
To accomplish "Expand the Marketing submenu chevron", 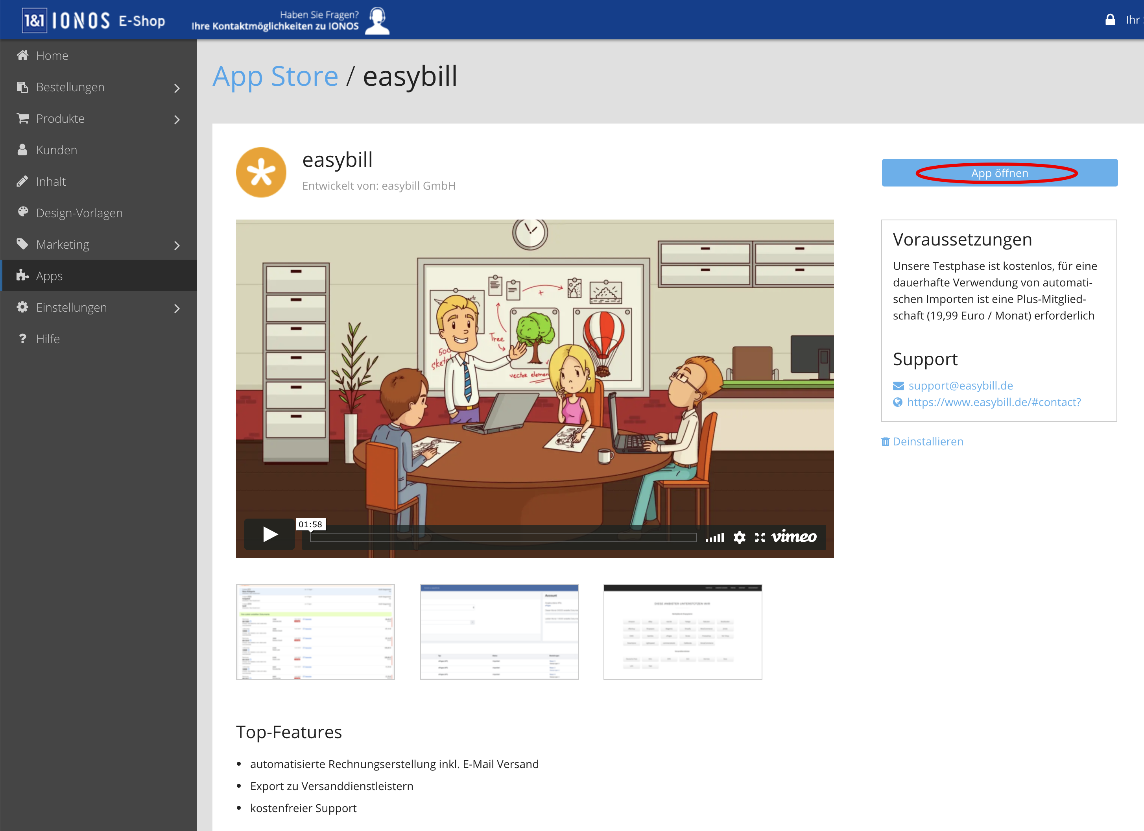I will tap(177, 245).
